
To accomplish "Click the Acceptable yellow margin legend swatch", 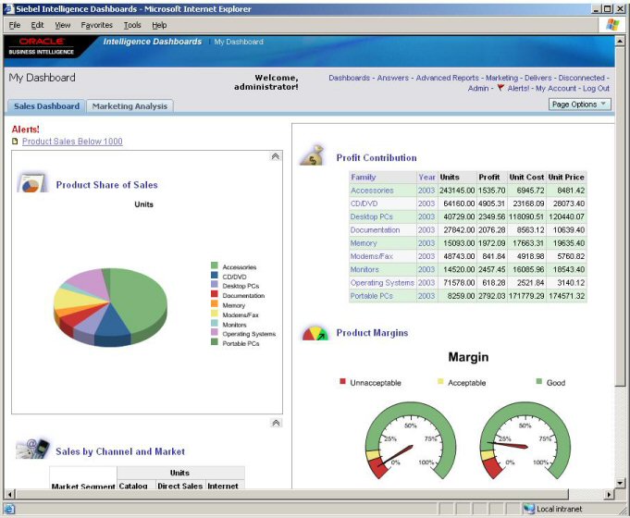I will (440, 381).
